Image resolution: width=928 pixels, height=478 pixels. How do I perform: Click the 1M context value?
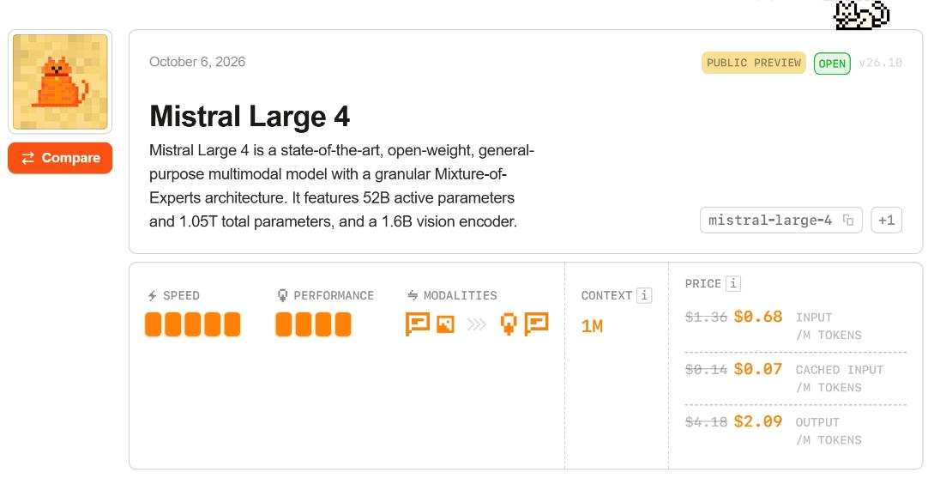click(x=592, y=326)
